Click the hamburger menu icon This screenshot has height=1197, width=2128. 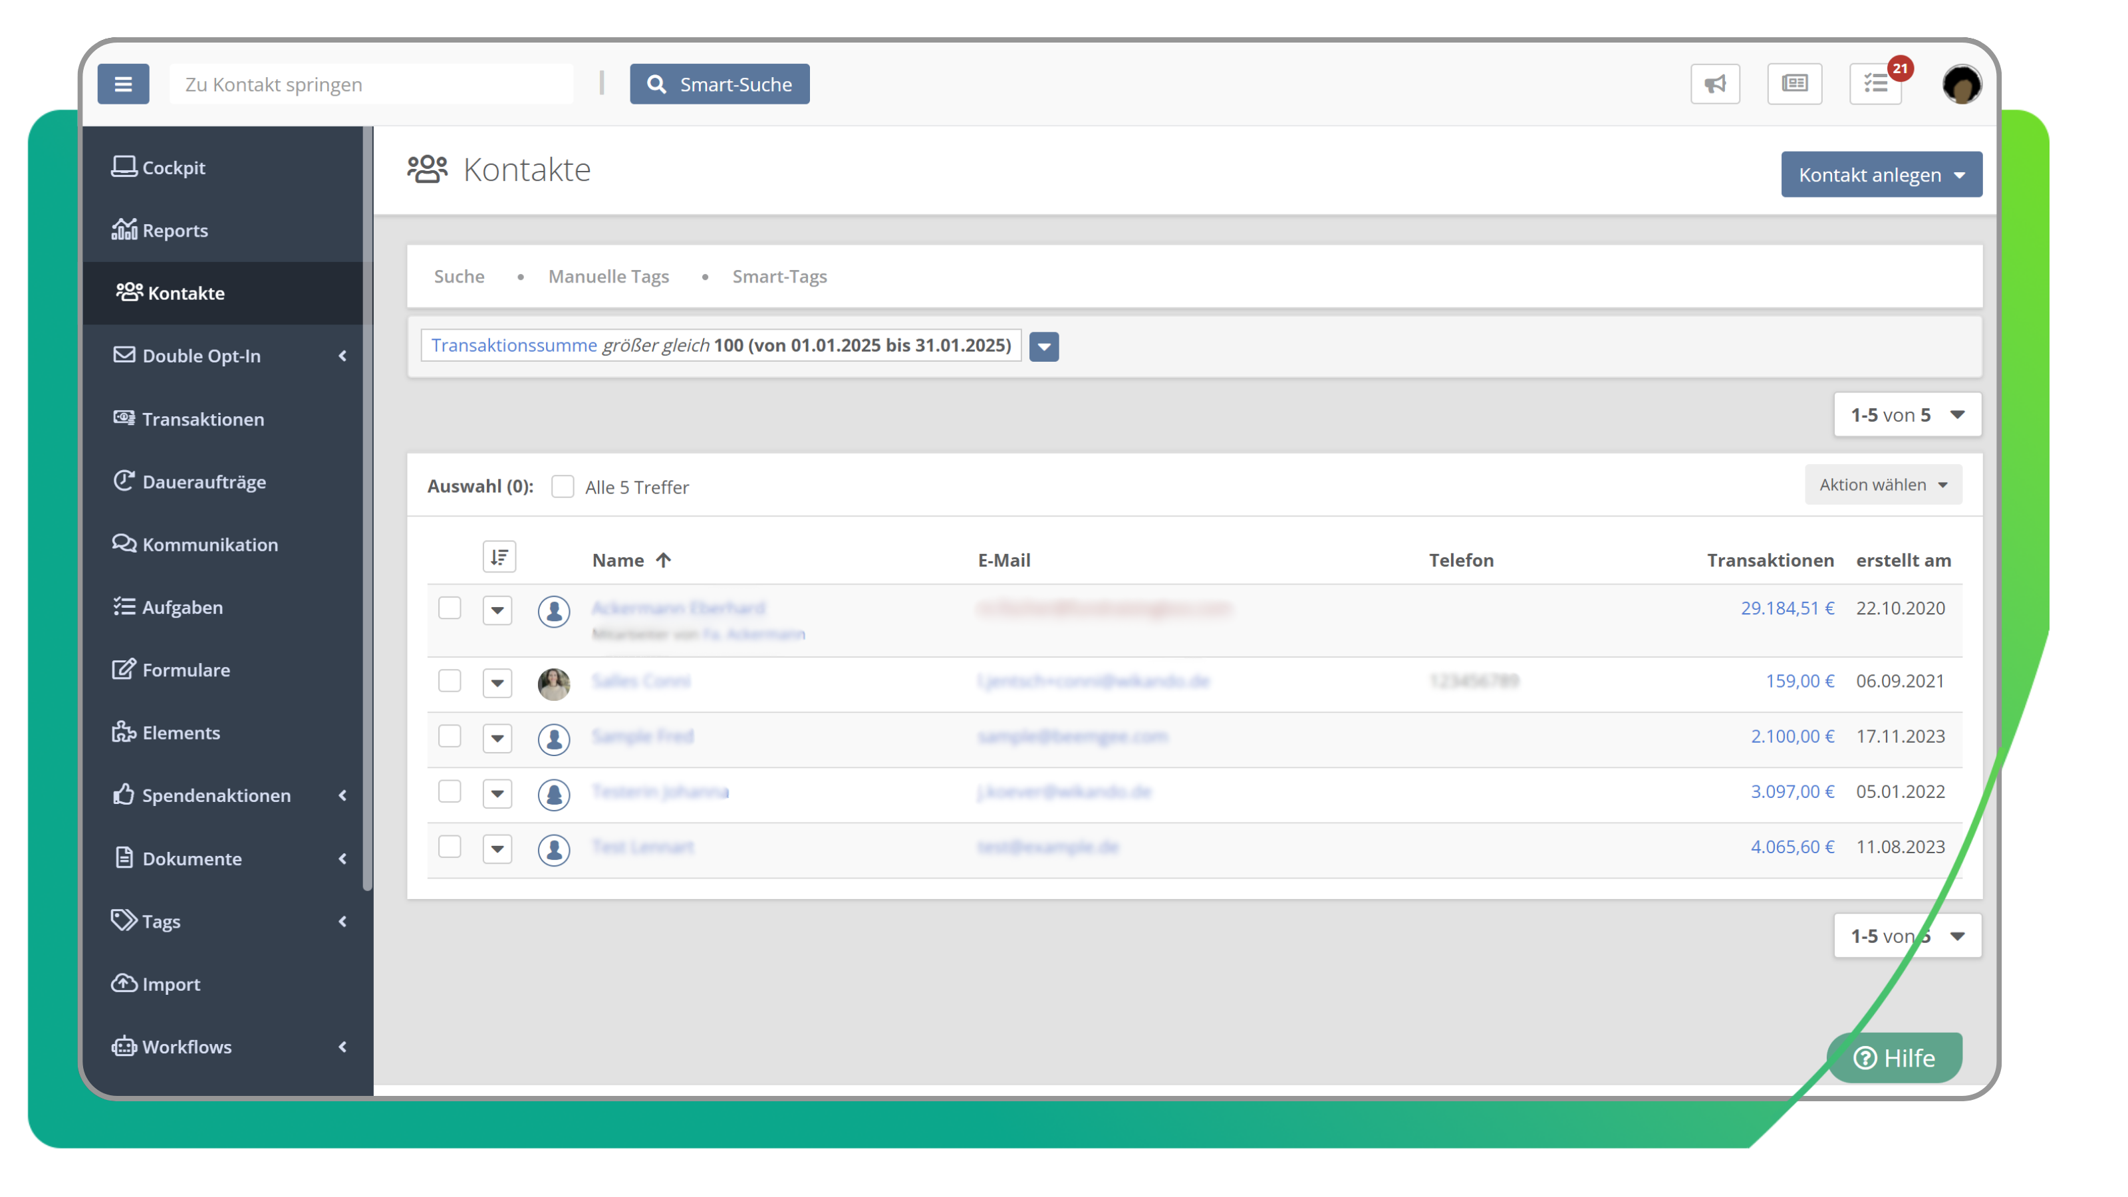(x=123, y=83)
